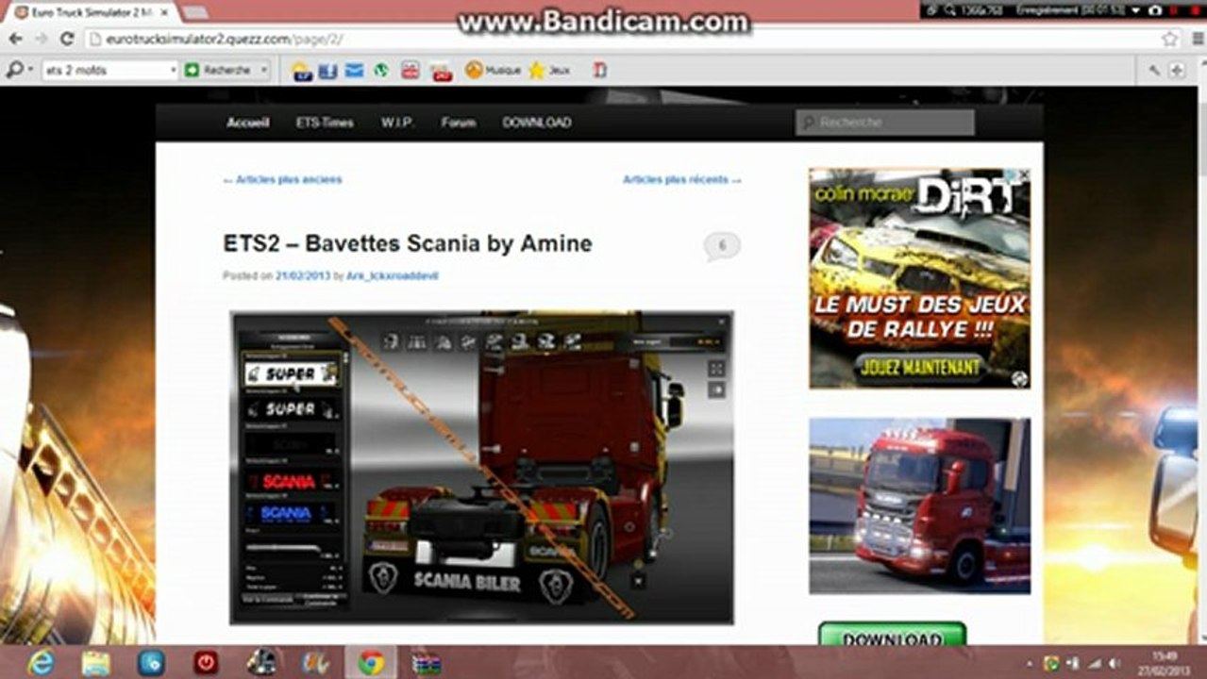Open File Explorer from taskbar

tap(95, 663)
